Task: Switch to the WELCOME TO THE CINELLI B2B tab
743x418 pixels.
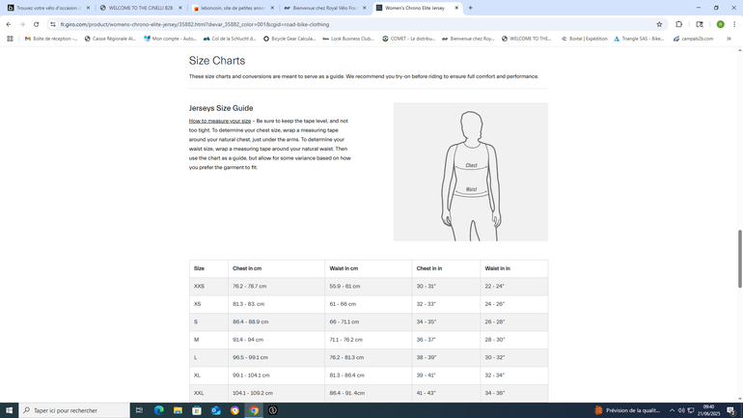Action: (x=137, y=8)
